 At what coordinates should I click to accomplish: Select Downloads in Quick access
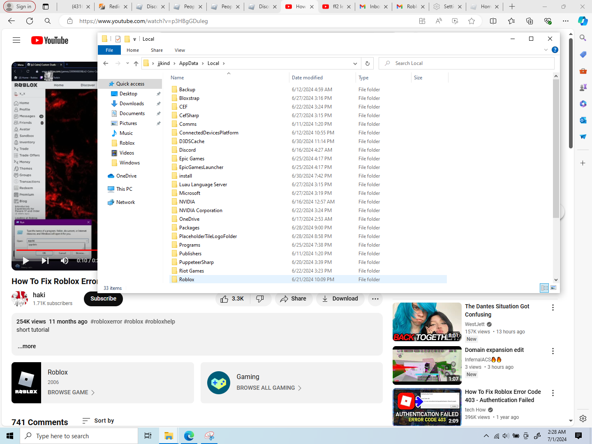[132, 104]
